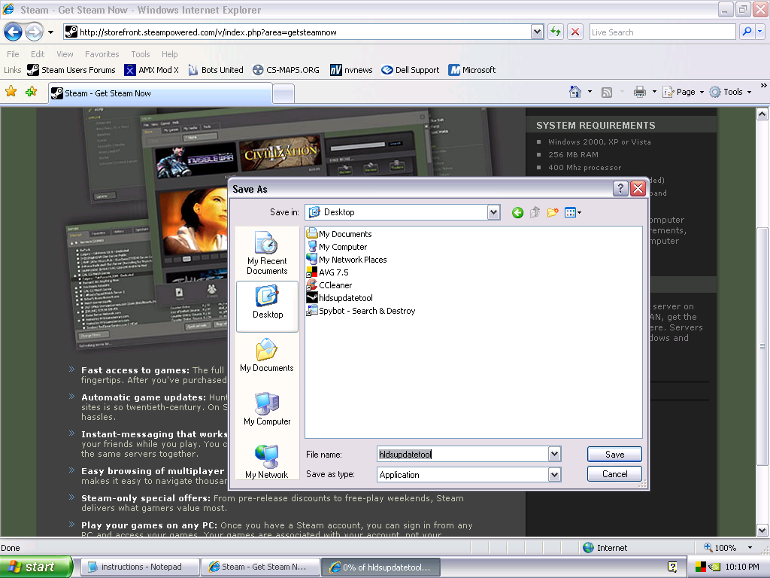Select Desktop in the places bar

267,306
